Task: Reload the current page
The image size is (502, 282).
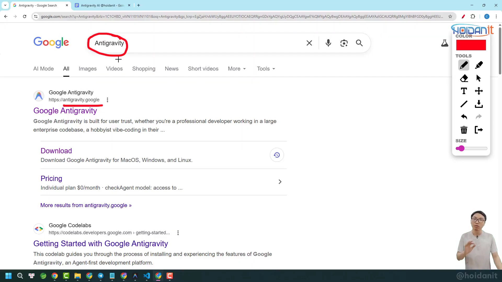Action: [25, 16]
